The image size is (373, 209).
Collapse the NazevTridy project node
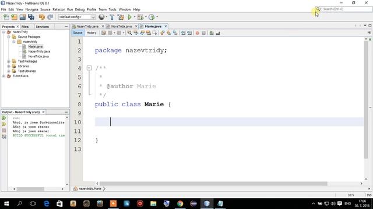click(x=3, y=32)
